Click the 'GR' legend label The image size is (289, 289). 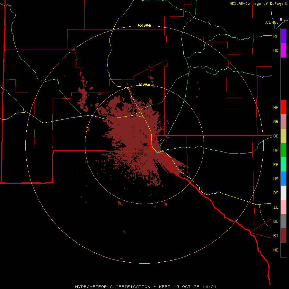(276, 122)
